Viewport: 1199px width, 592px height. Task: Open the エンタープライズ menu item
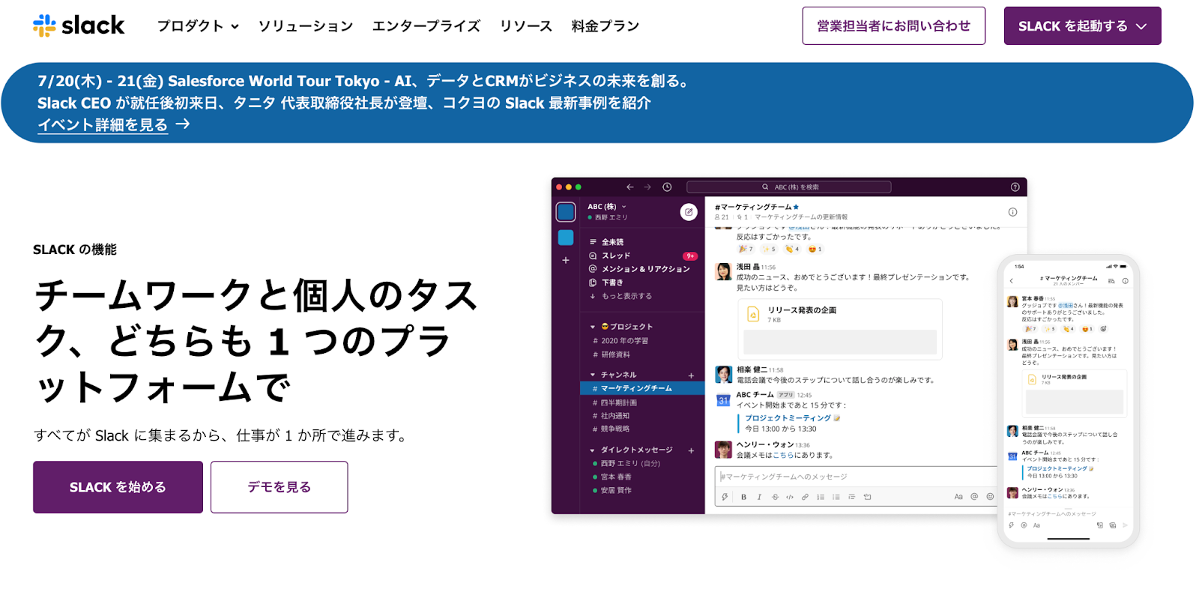[426, 26]
